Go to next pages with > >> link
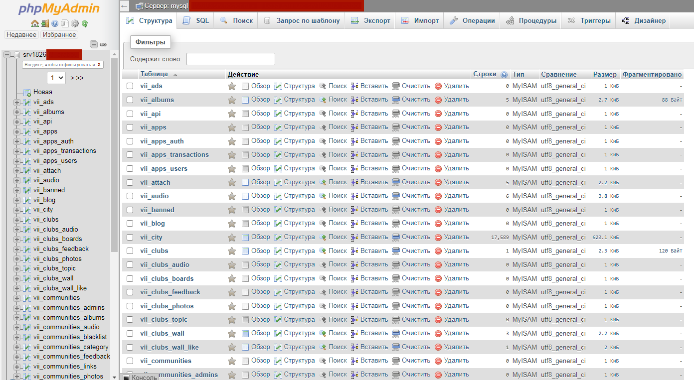This screenshot has width=694, height=380. pos(77,78)
